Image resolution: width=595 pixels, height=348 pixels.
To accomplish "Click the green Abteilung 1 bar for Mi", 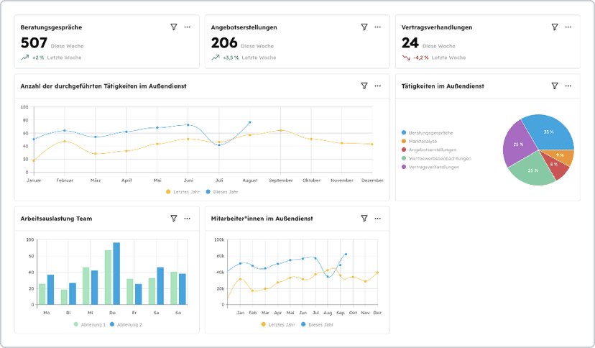I will point(86,285).
